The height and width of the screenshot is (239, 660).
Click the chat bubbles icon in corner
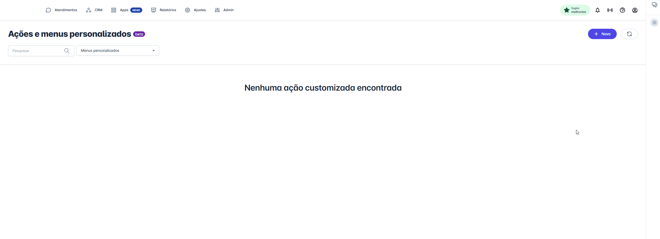click(655, 5)
